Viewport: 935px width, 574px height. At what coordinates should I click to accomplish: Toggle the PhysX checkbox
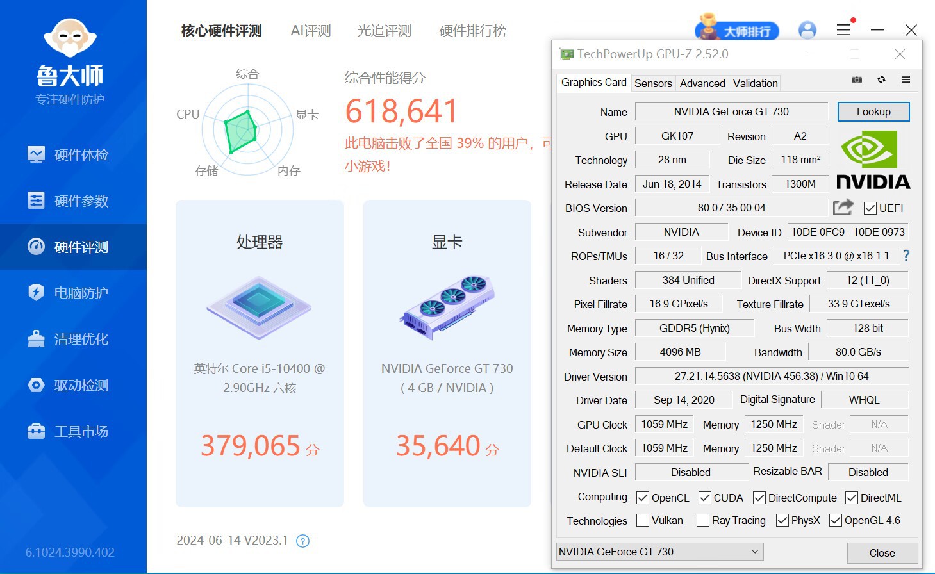click(x=782, y=520)
